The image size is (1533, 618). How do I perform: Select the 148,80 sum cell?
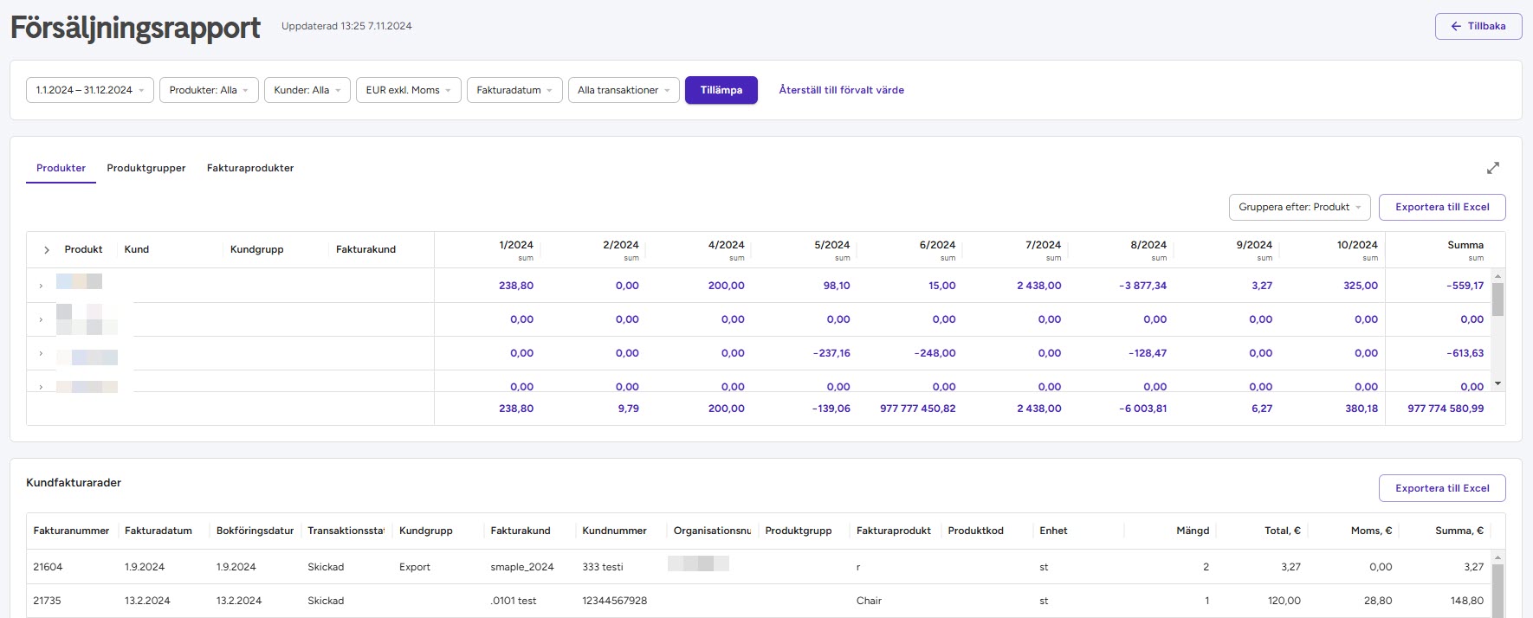click(x=1466, y=601)
